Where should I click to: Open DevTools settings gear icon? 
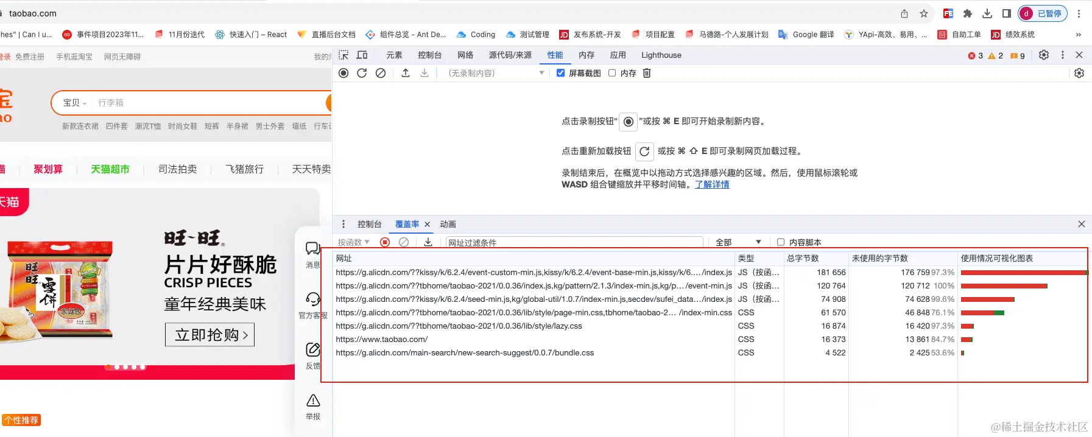tap(1044, 55)
